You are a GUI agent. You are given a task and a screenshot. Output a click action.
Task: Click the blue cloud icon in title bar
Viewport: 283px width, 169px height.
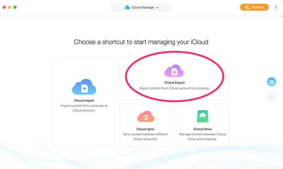tap(127, 7)
